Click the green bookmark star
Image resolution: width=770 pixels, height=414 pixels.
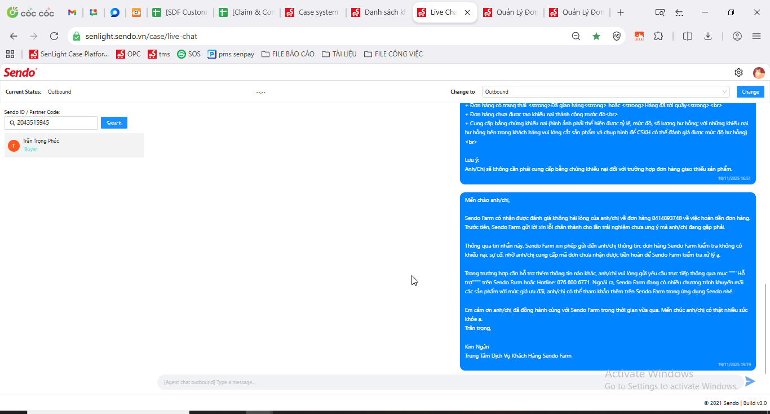(x=596, y=36)
